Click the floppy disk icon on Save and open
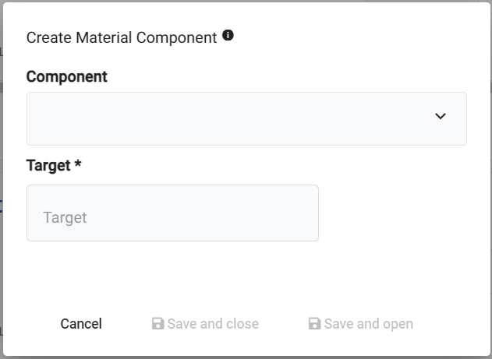The height and width of the screenshot is (359, 492). (314, 324)
